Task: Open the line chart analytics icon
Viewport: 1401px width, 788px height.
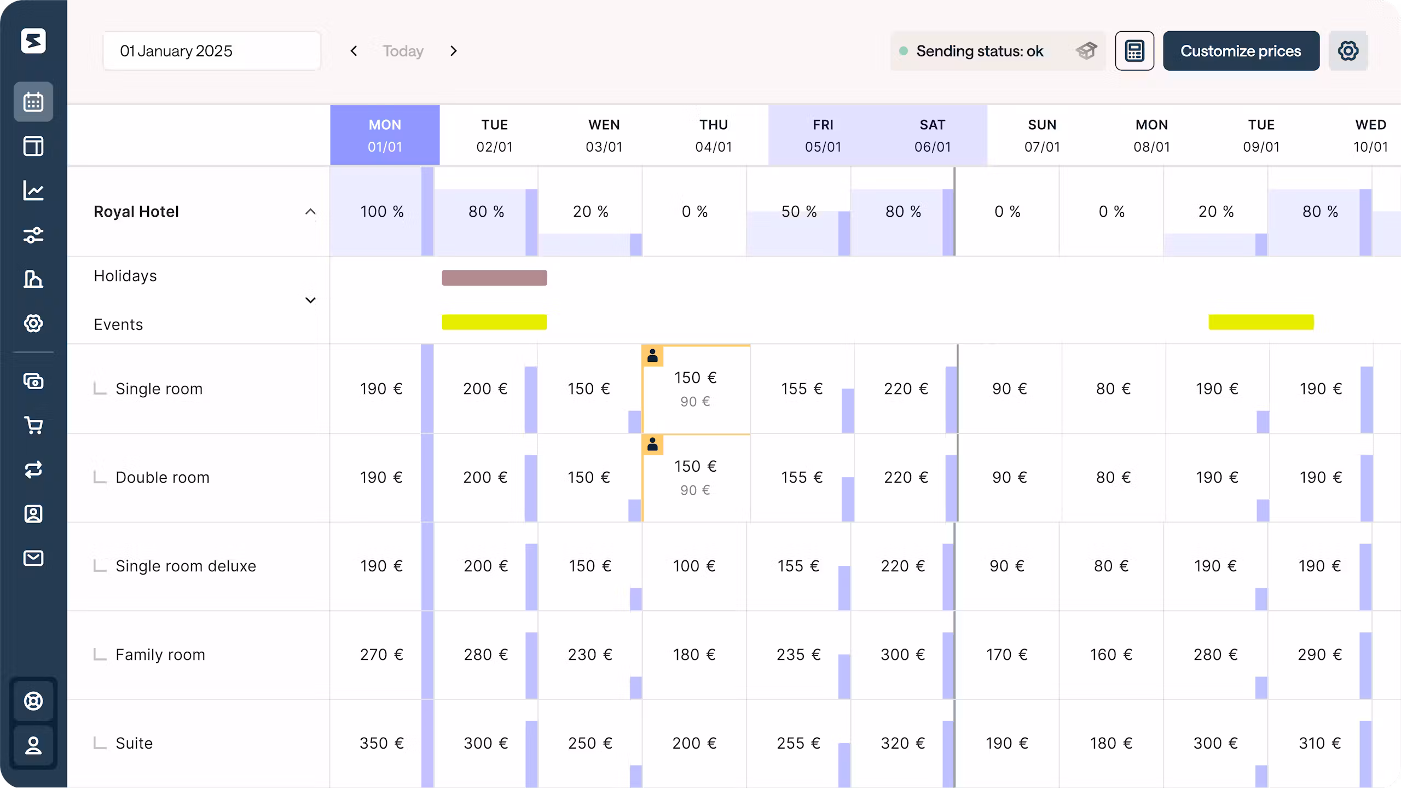Action: (33, 190)
